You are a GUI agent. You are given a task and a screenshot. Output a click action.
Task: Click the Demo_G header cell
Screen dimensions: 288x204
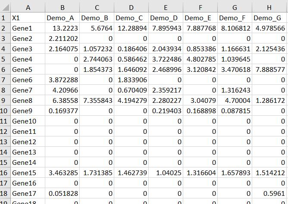pos(269,18)
